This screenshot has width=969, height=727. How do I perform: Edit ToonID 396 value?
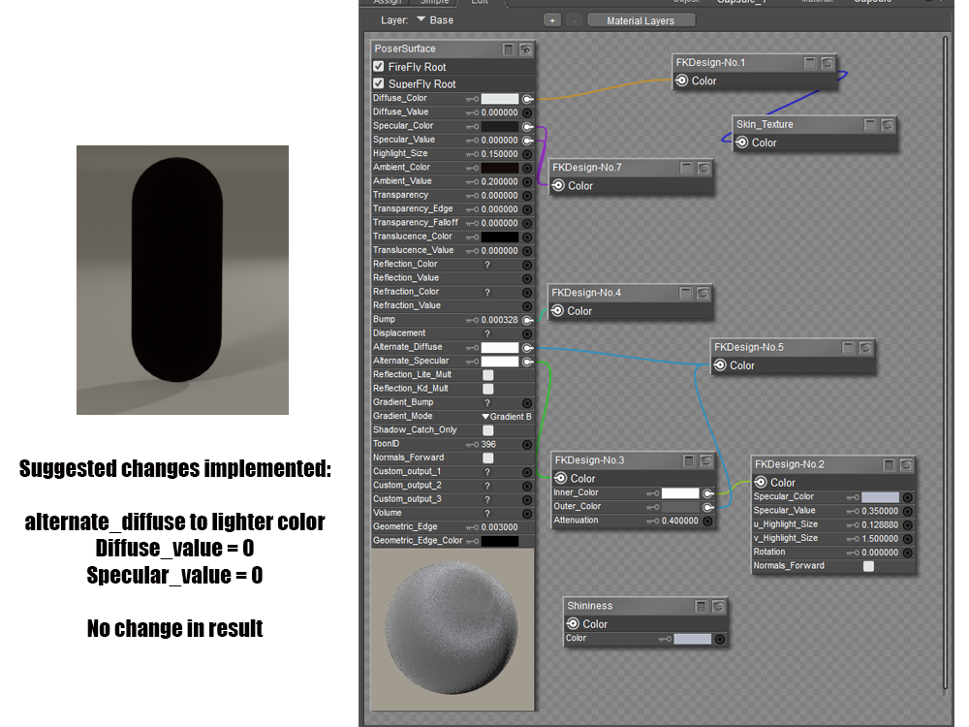pos(488,445)
